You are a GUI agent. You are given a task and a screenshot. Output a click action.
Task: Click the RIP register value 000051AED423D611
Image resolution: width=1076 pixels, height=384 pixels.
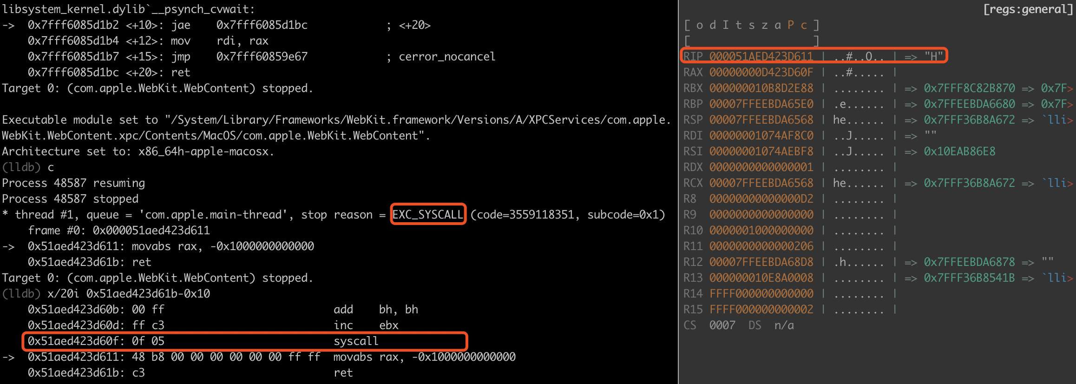(x=761, y=57)
